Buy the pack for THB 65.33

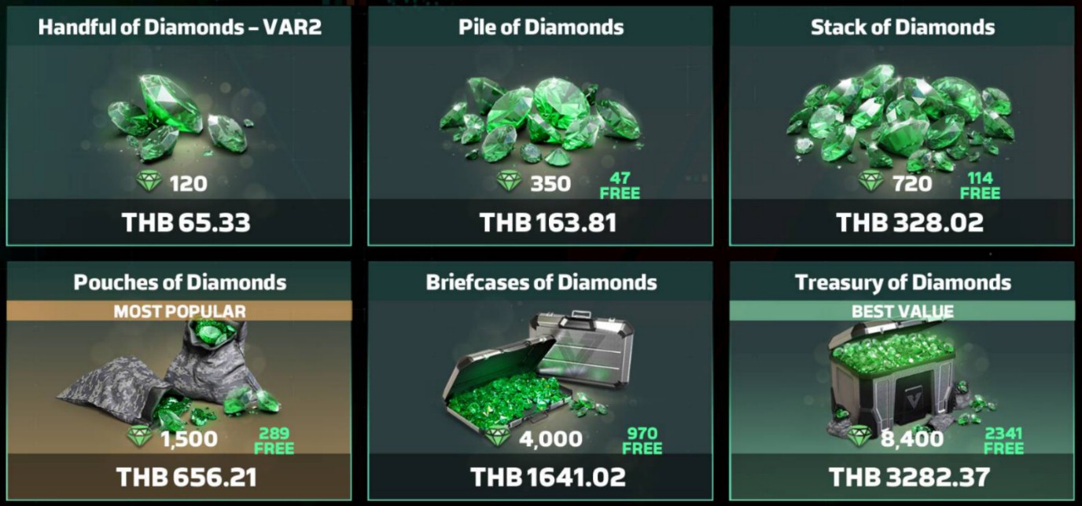tap(186, 222)
